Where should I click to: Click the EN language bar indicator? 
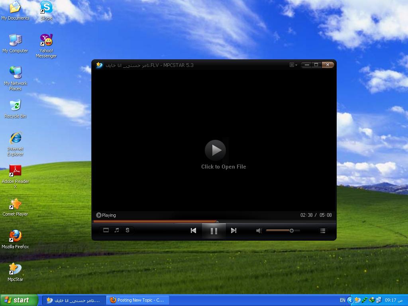342,300
